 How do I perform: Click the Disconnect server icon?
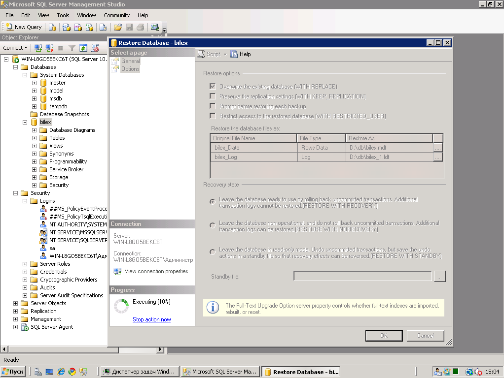point(49,48)
